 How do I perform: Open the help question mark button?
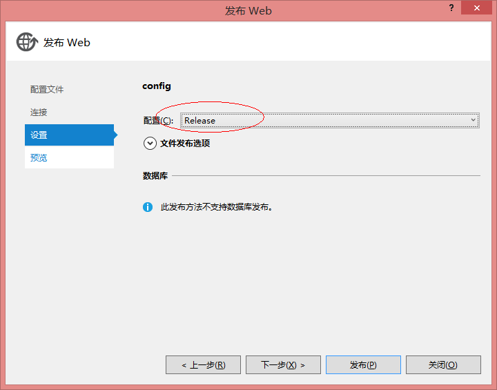(x=451, y=8)
